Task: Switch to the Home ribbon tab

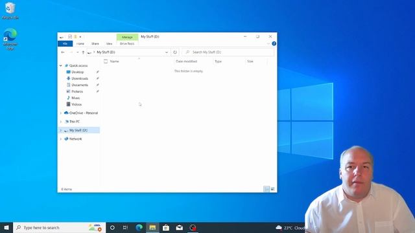Action: (x=80, y=43)
